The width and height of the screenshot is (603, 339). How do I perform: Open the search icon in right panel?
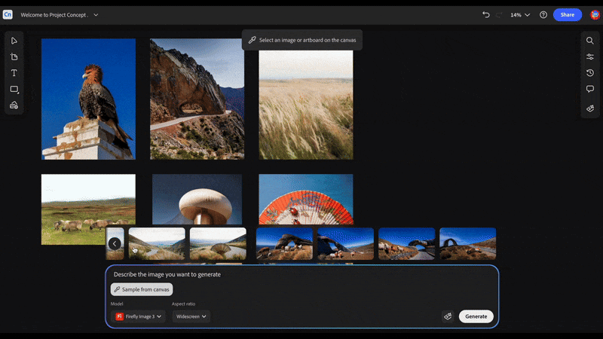tap(590, 41)
